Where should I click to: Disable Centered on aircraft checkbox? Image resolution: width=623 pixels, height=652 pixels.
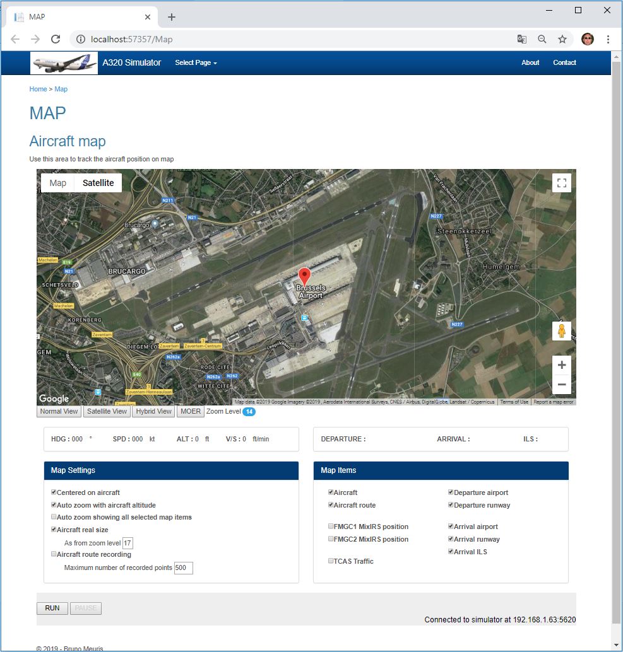54,492
